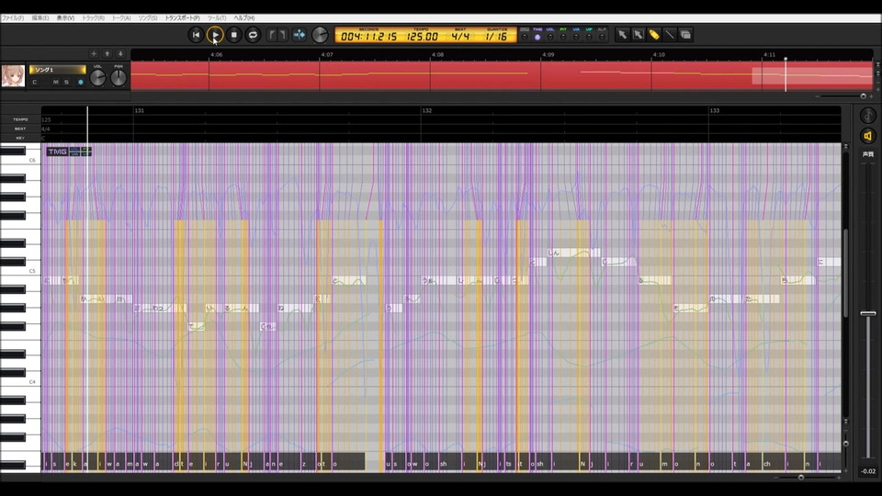Open the QUANTIZE 1/16 selector
Screen dimensions: 882x496
click(x=497, y=37)
